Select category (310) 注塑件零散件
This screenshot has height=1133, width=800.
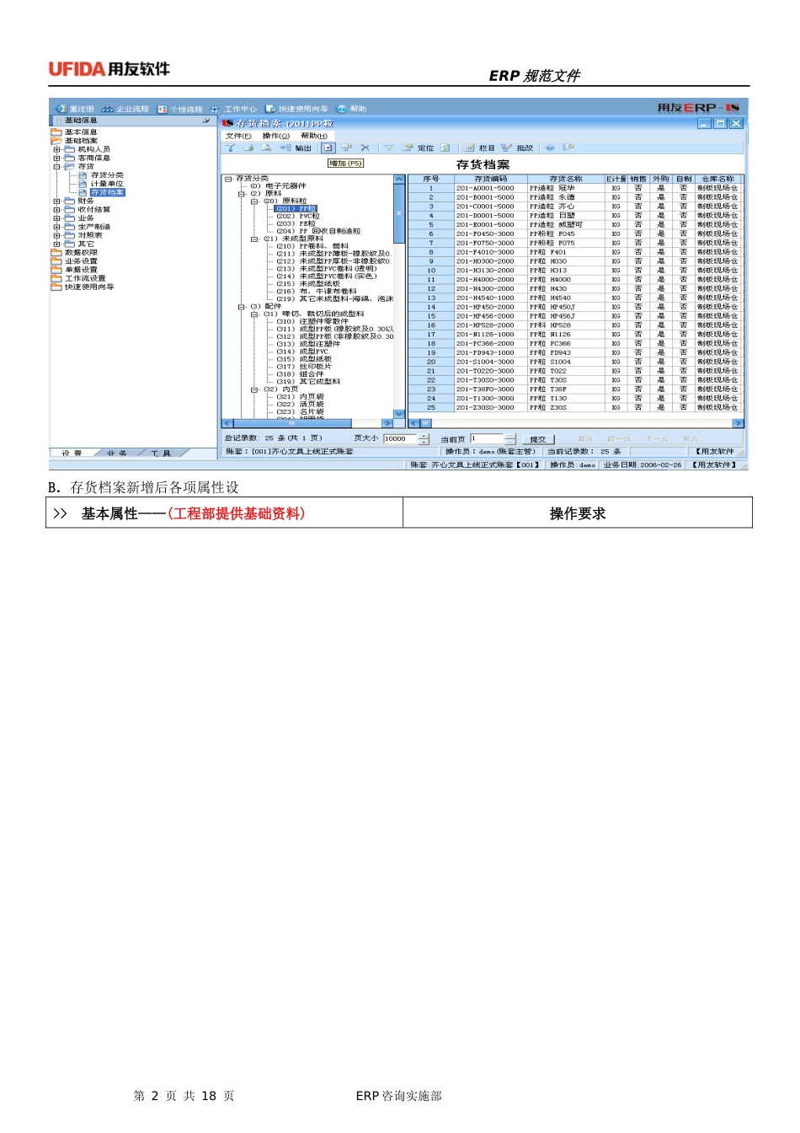pos(312,321)
